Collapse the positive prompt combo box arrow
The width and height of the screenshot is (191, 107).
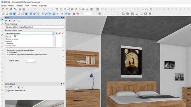tap(54, 33)
